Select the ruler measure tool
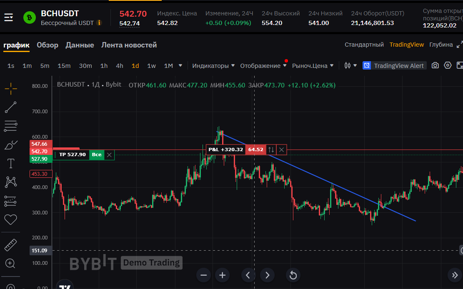Screen dimensions: 463x289 pyautogui.click(x=11, y=245)
